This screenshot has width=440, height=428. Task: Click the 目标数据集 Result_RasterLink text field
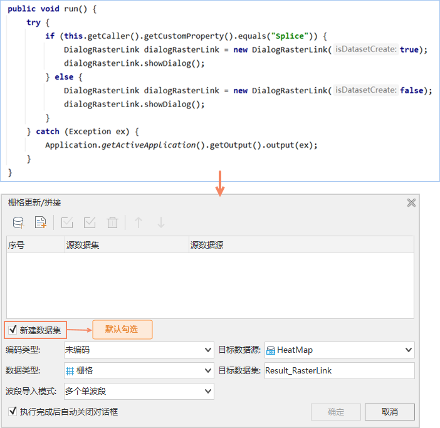339,370
